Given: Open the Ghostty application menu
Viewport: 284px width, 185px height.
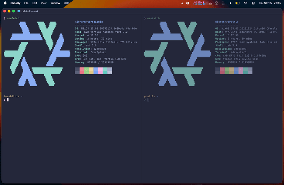Looking at the screenshot, I should pyautogui.click(x=15, y=3).
